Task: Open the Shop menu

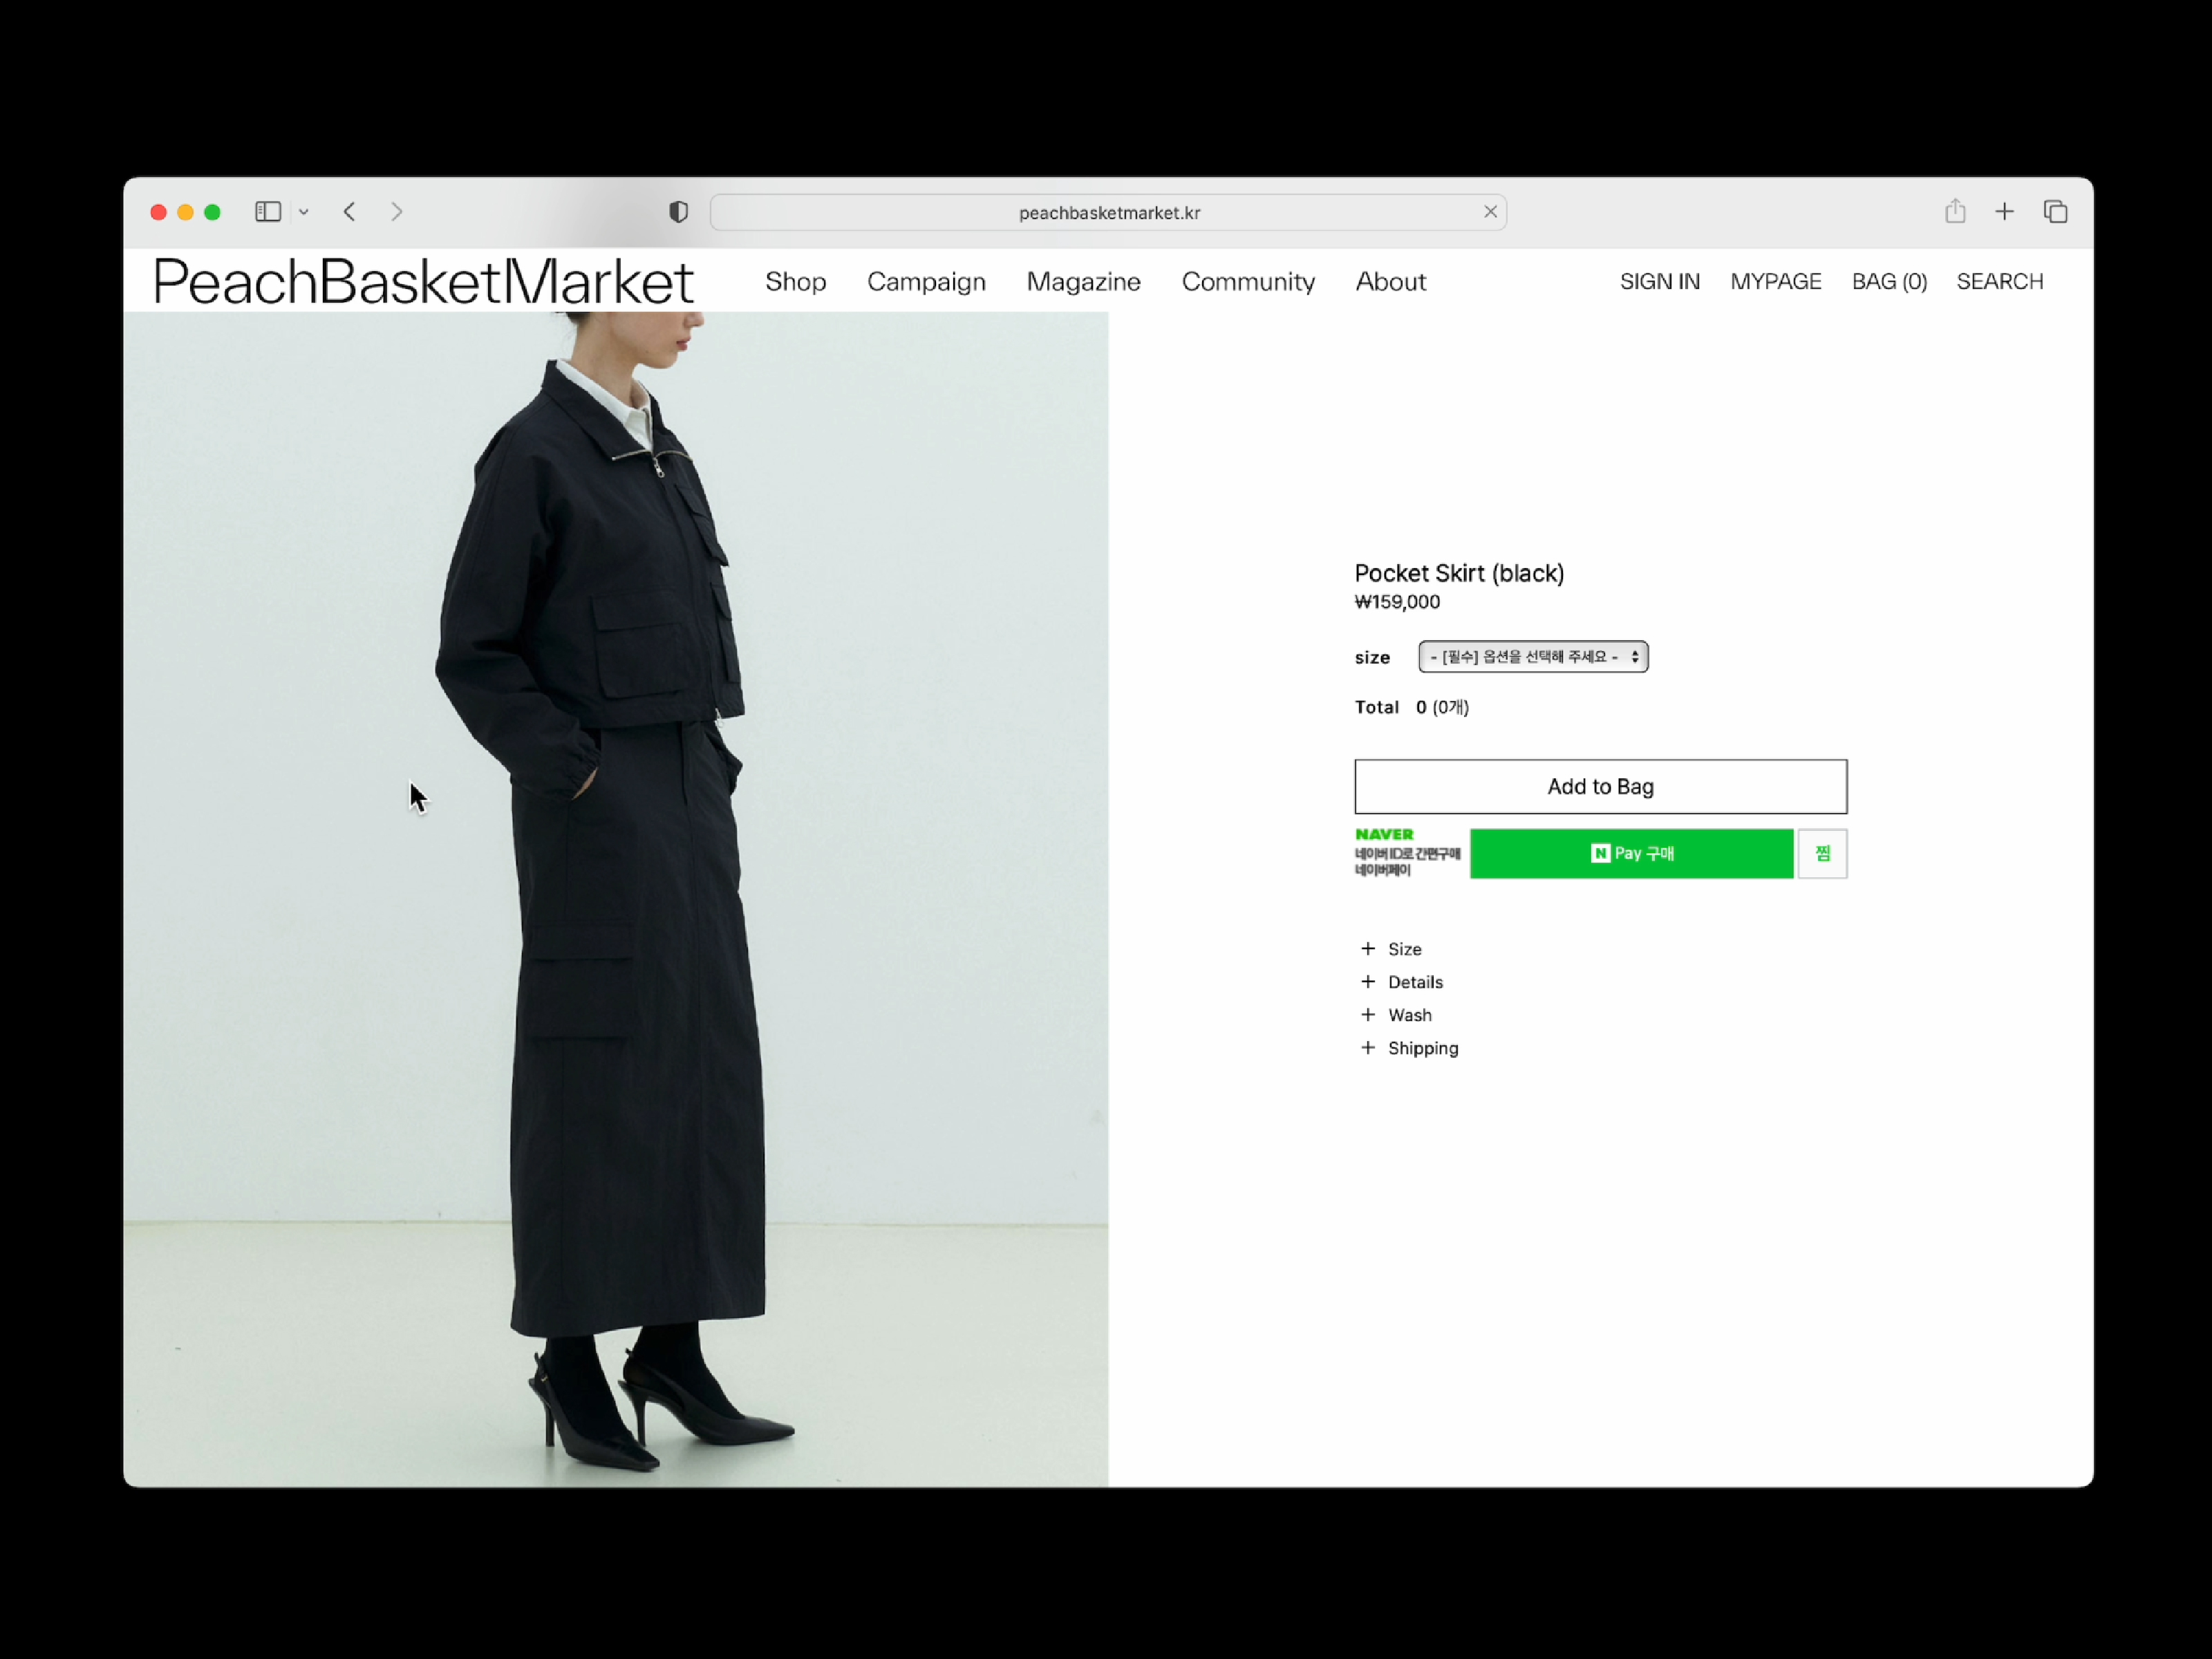Action: 795,282
